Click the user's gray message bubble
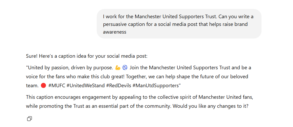The image size is (293, 127). pos(179,24)
